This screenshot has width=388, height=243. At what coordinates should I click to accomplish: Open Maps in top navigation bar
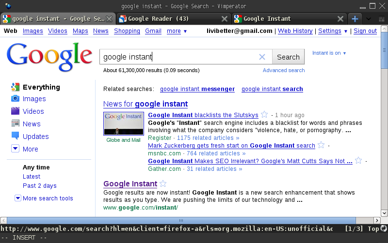(x=81, y=31)
